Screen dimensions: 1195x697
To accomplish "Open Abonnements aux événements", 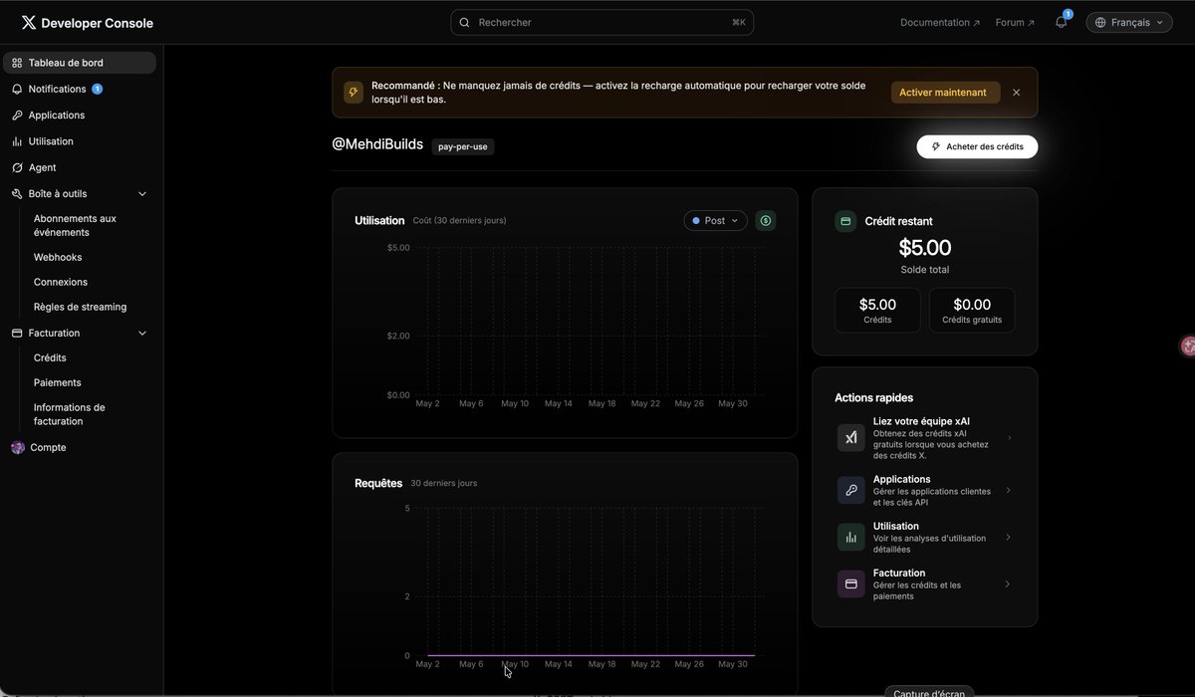I will (75, 225).
